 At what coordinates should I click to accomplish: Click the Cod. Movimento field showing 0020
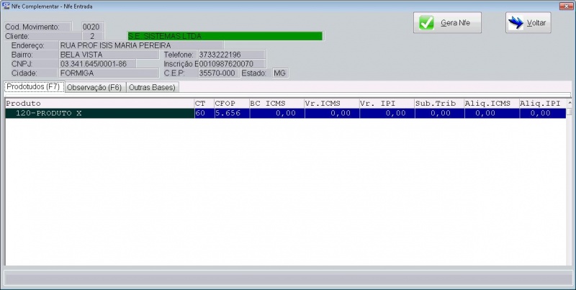89,27
